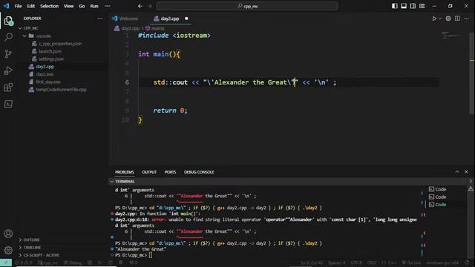Maximize the panel with the up chevron
Viewport: 475px width, 267px height.
point(457,171)
